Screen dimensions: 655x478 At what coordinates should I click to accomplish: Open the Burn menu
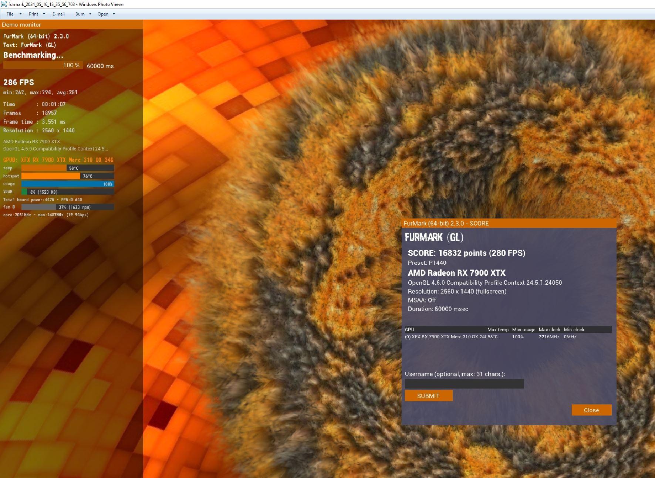tap(80, 14)
